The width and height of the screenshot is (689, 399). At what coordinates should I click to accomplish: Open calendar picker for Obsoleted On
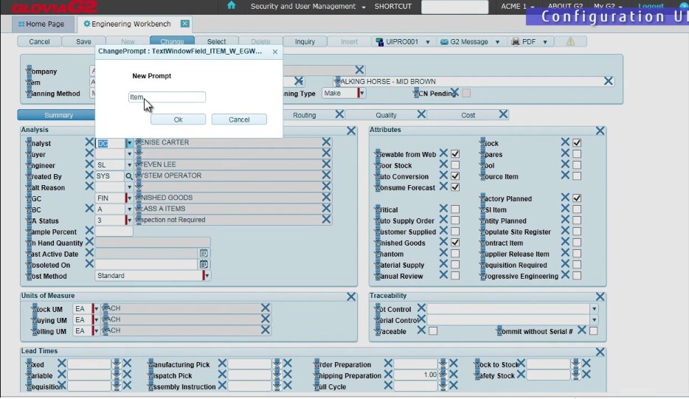pos(204,265)
